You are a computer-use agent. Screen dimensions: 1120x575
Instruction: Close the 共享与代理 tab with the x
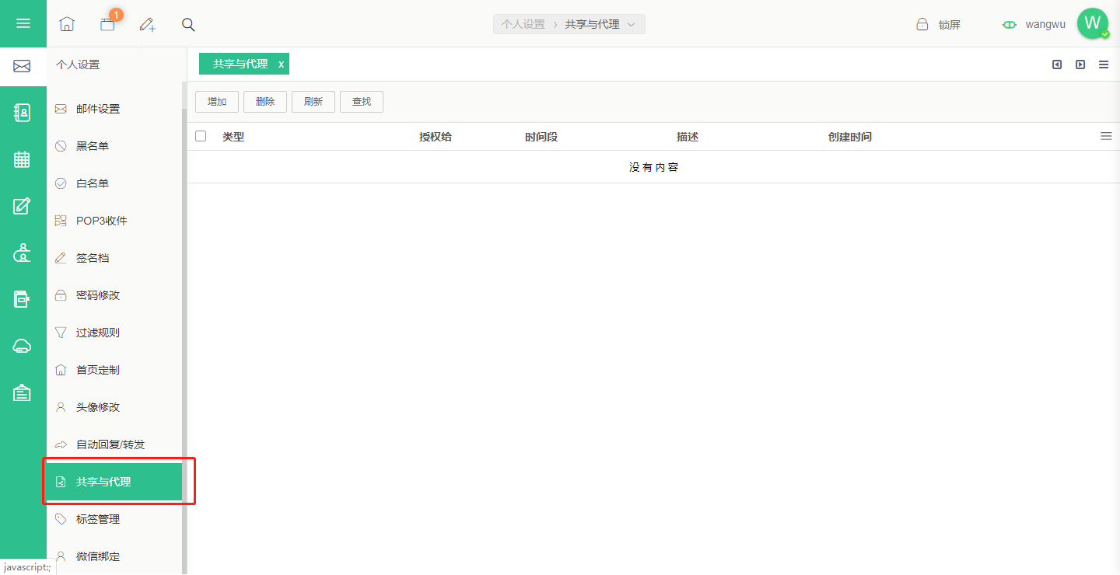[x=282, y=64]
